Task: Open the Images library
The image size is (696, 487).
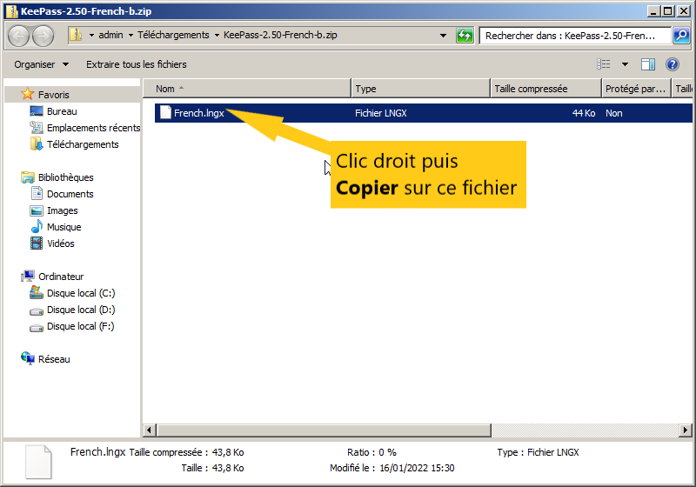Action: tap(62, 210)
